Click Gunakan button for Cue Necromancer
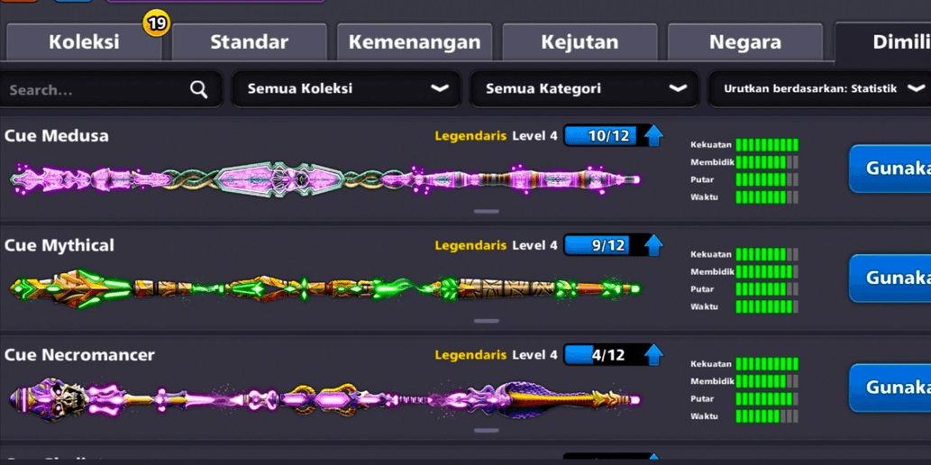 point(890,387)
